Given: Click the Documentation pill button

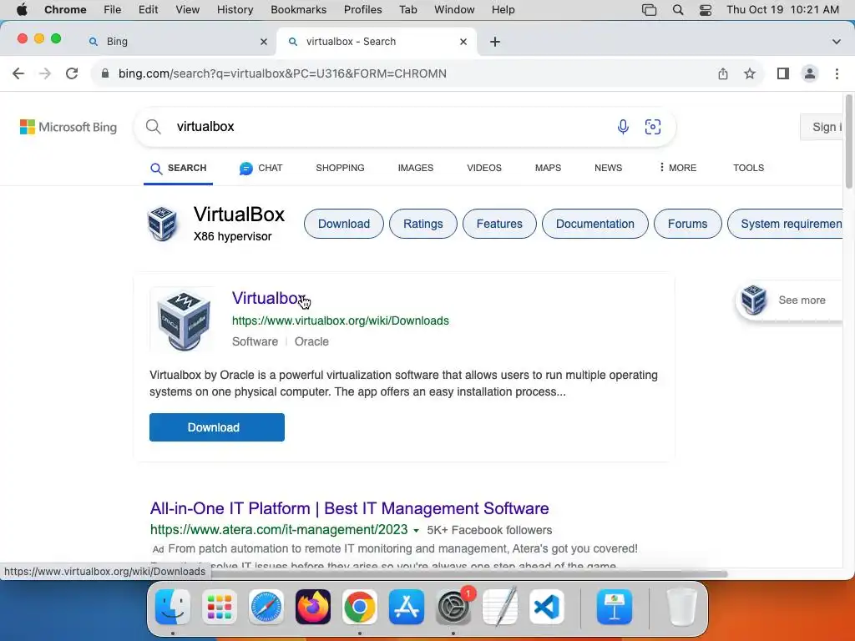Looking at the screenshot, I should pos(594,224).
